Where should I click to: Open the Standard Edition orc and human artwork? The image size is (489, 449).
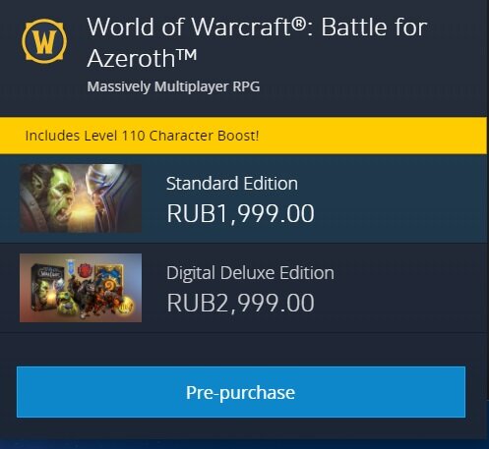point(81,198)
